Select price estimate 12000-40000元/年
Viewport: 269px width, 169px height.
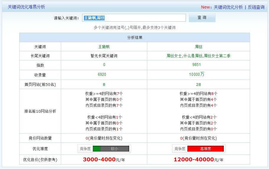click(x=199, y=160)
